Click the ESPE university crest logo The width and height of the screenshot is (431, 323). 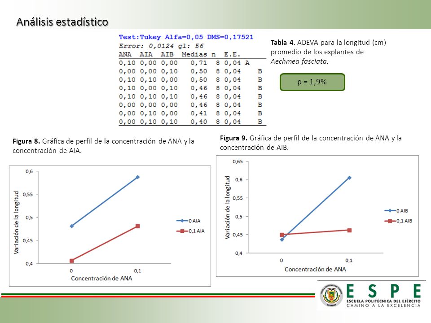pos(331,295)
